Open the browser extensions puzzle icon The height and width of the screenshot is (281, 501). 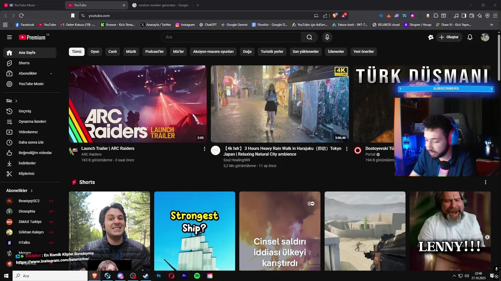point(436,16)
